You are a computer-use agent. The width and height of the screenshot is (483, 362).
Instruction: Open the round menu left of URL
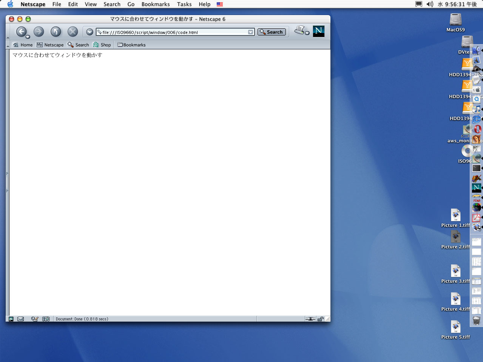pyautogui.click(x=90, y=32)
